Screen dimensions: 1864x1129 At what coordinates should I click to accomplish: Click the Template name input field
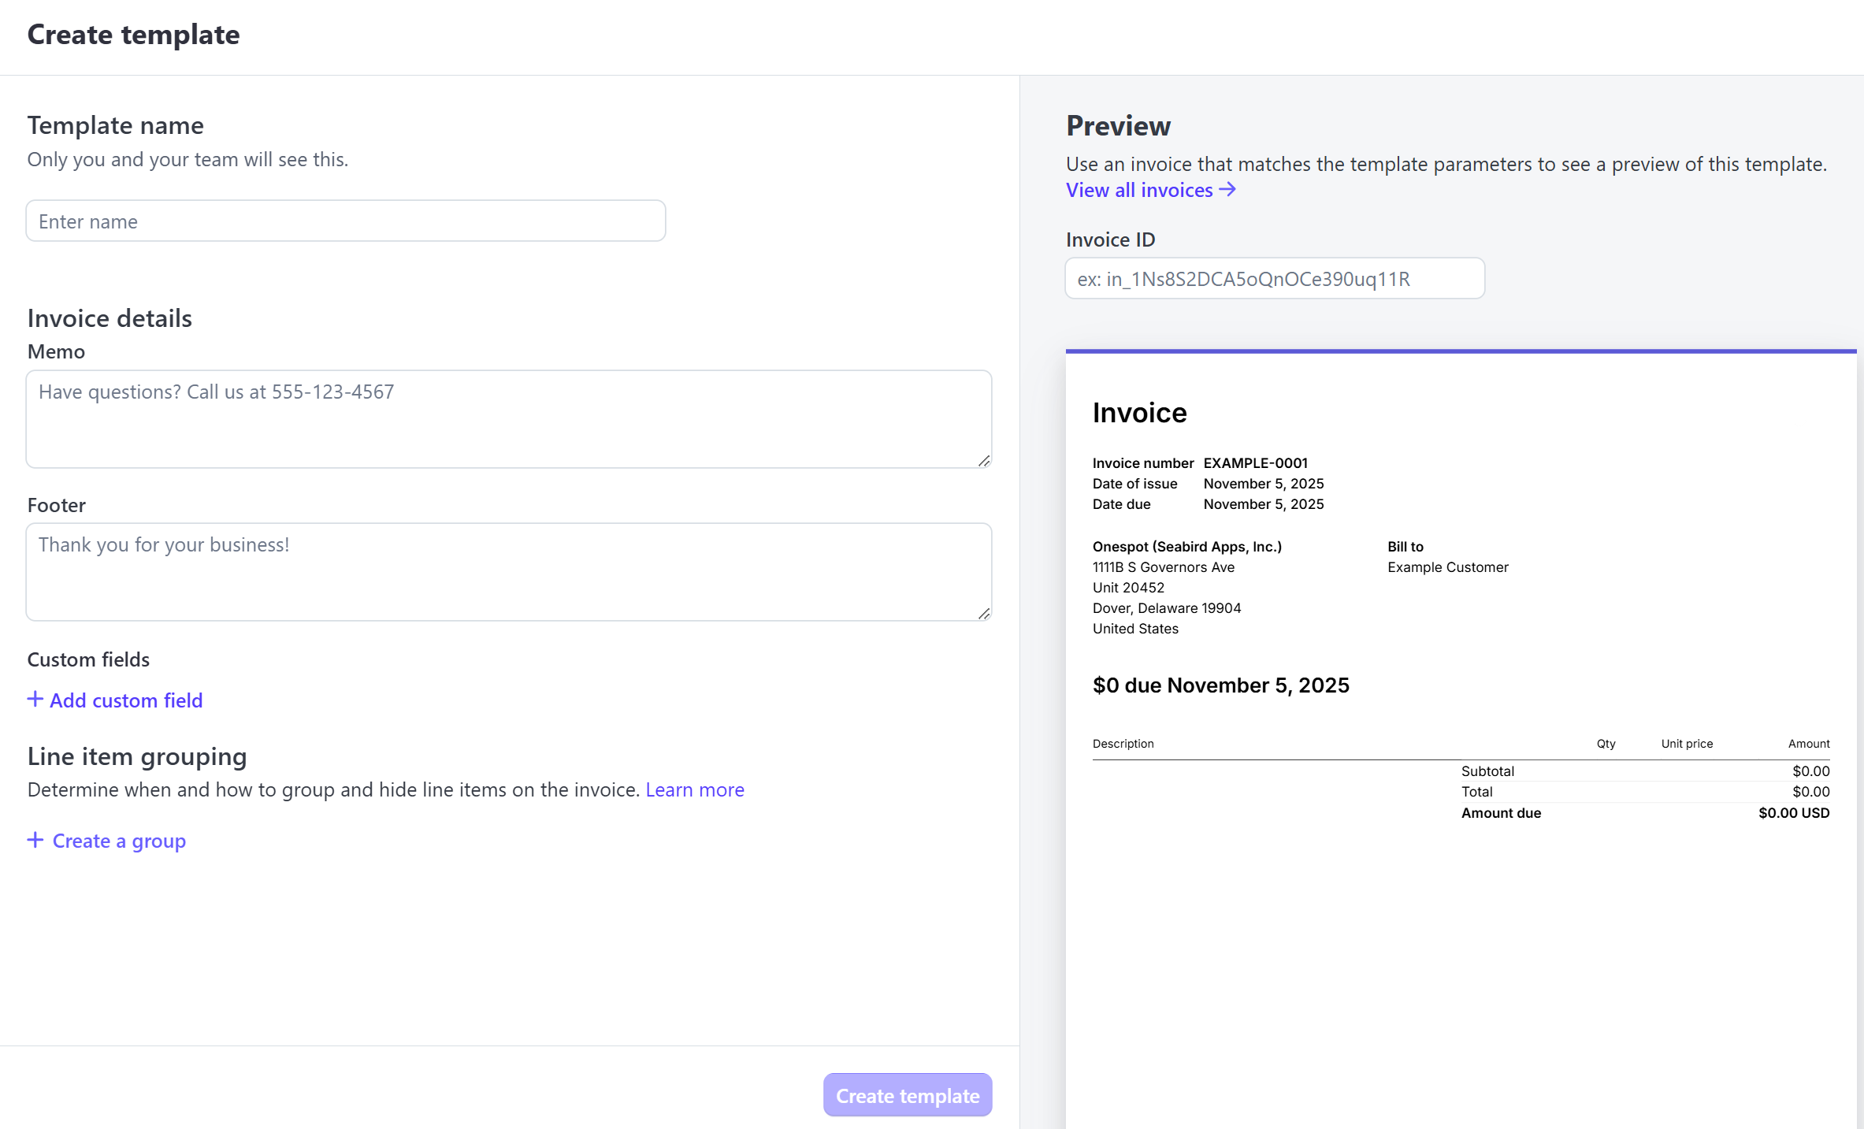click(x=345, y=221)
